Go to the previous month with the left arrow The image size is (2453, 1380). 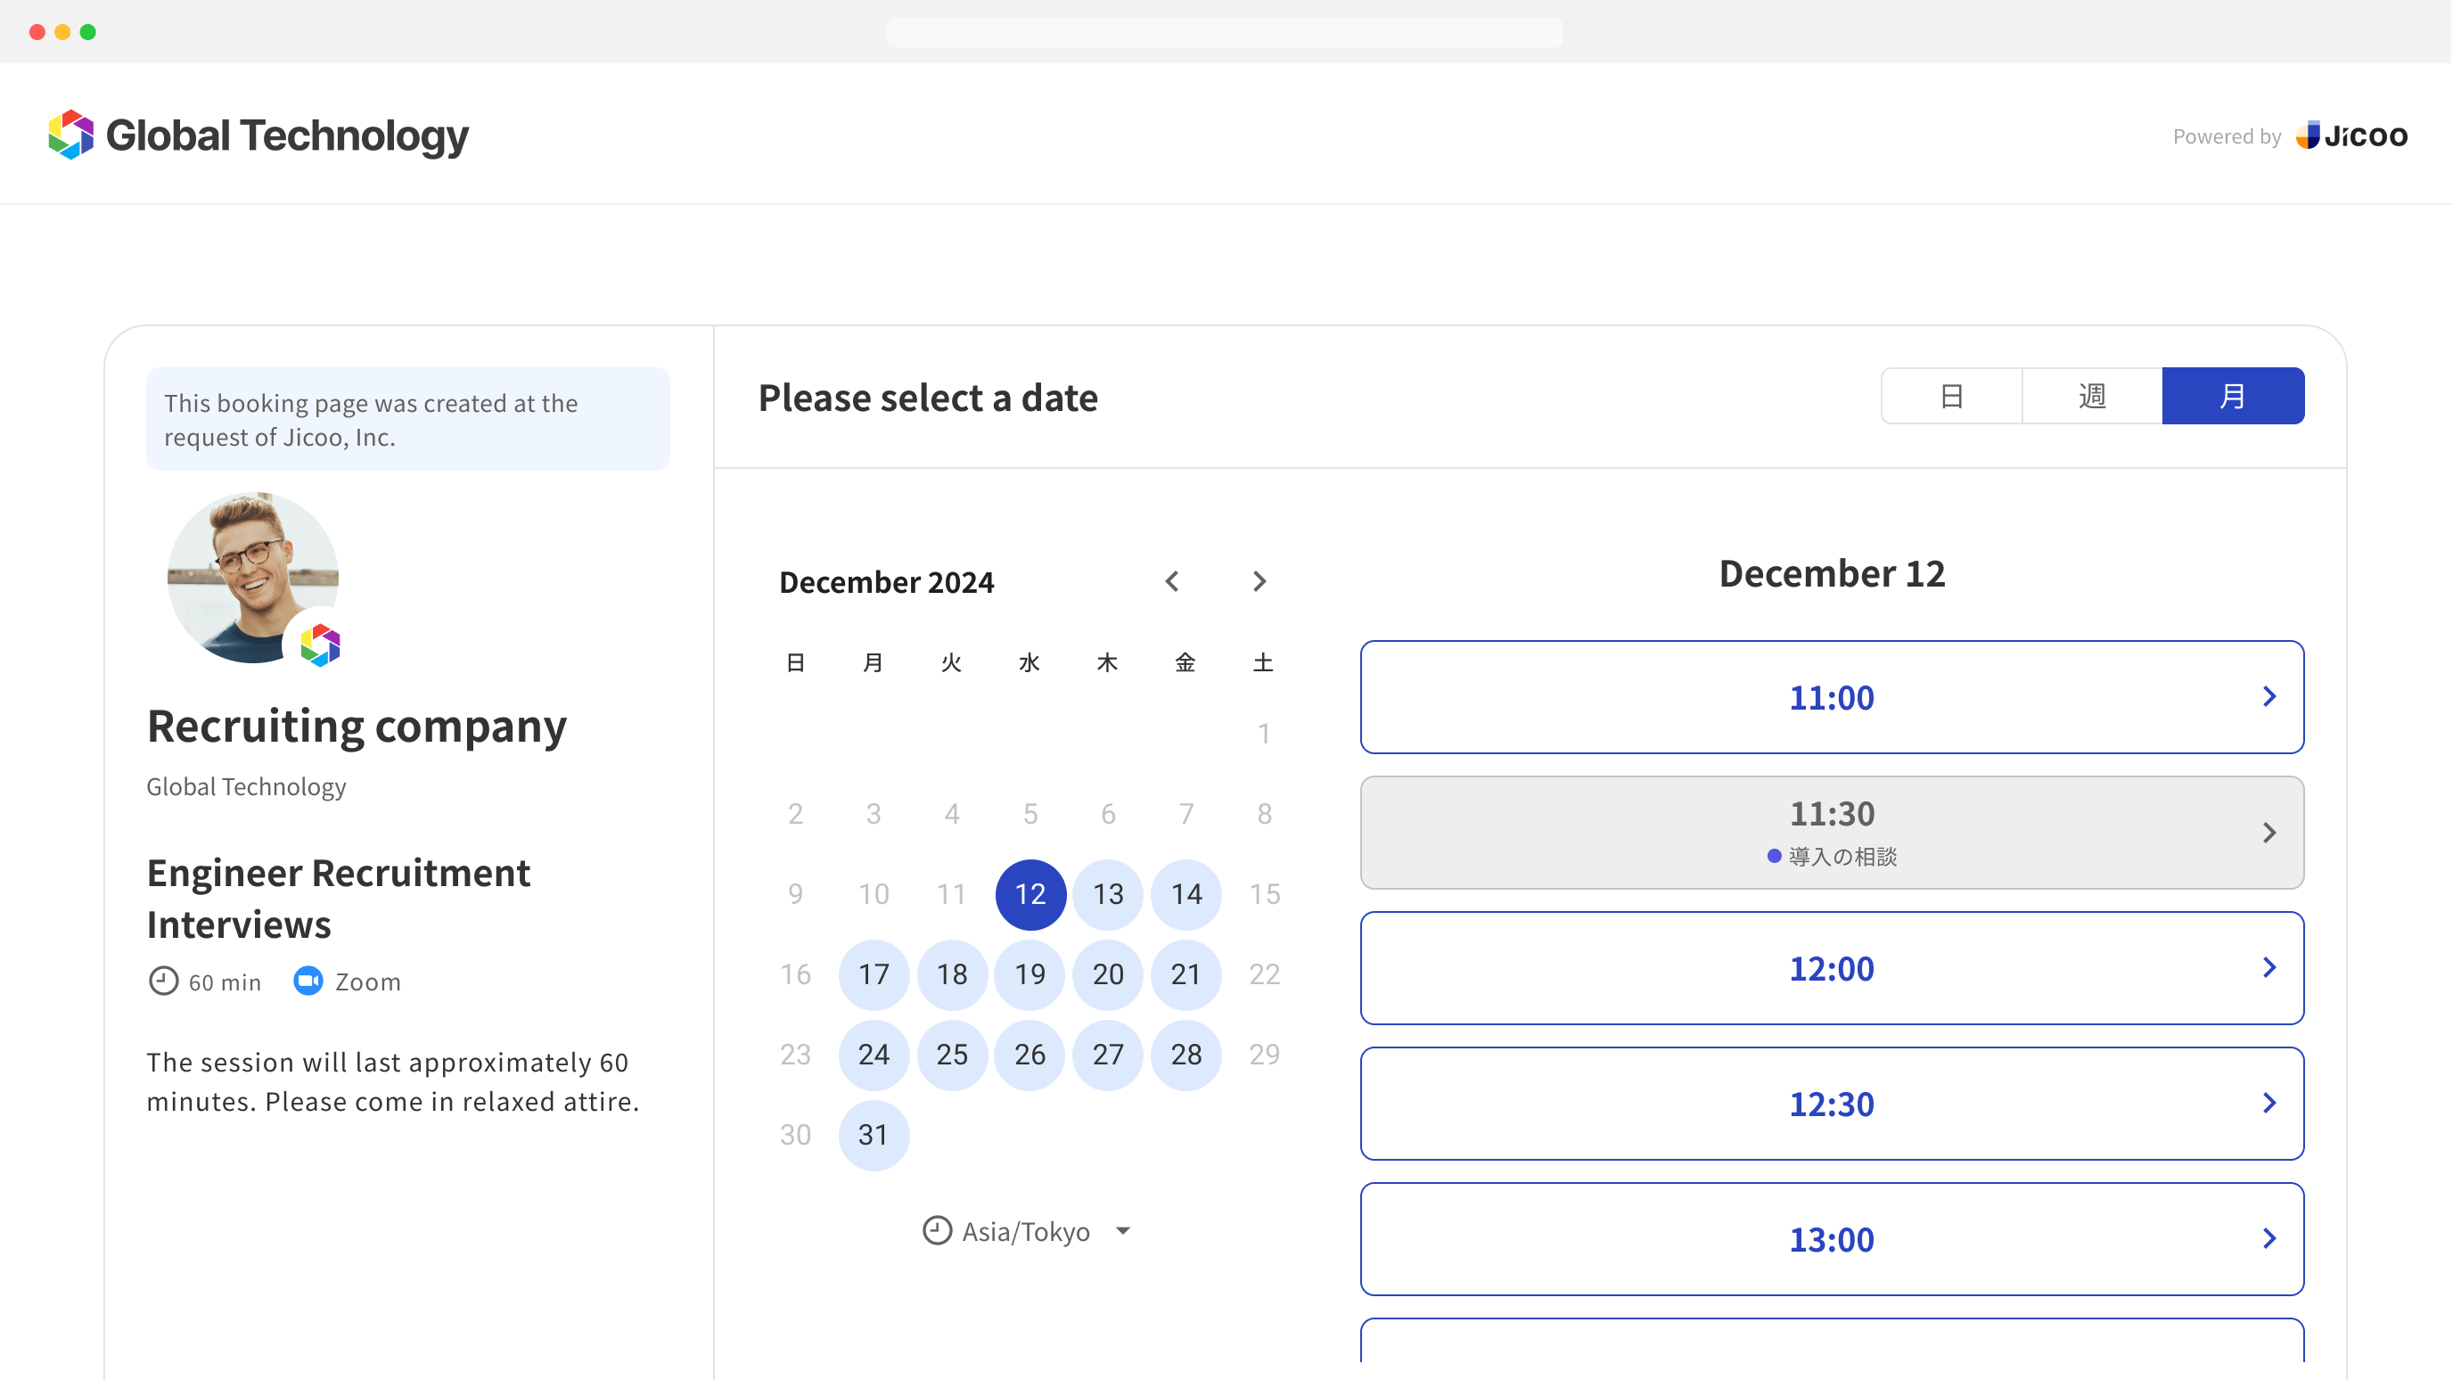(1172, 581)
